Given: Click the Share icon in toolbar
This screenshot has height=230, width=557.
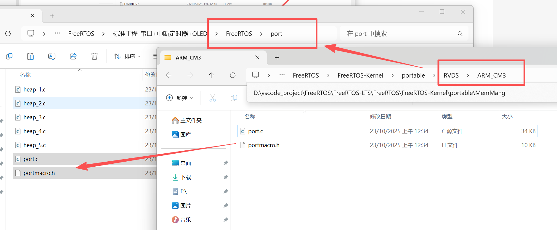Looking at the screenshot, I should (x=73, y=56).
